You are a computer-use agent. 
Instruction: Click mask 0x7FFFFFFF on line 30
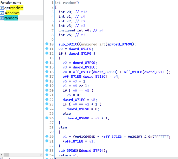[158, 137]
